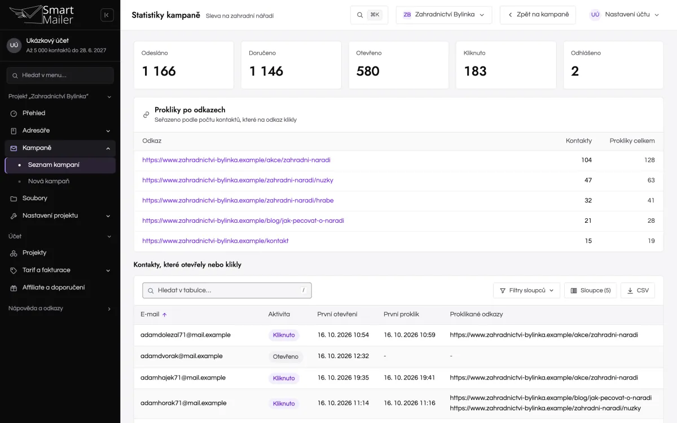Image resolution: width=677 pixels, height=423 pixels.
Task: Open the Zahradnictví Bylinka project dropdown
Action: tap(444, 15)
